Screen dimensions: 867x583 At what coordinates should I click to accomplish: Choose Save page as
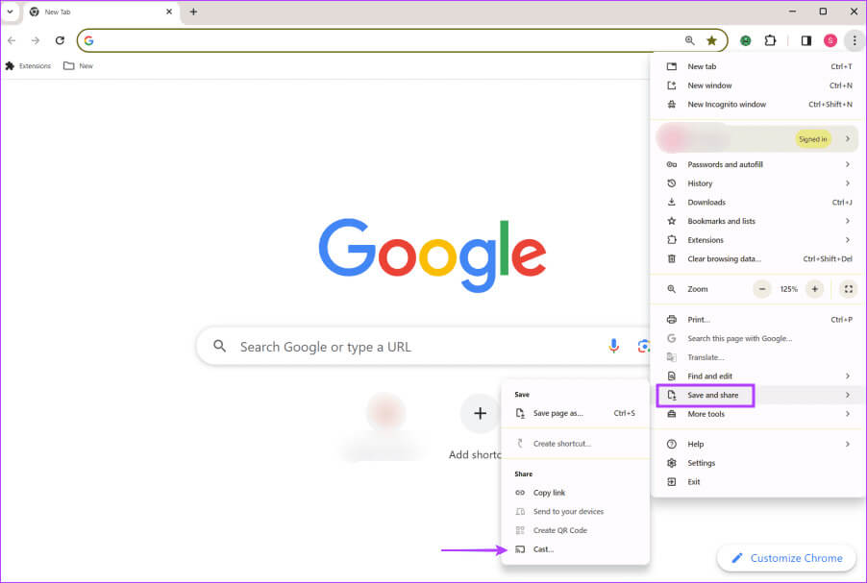[x=575, y=413]
